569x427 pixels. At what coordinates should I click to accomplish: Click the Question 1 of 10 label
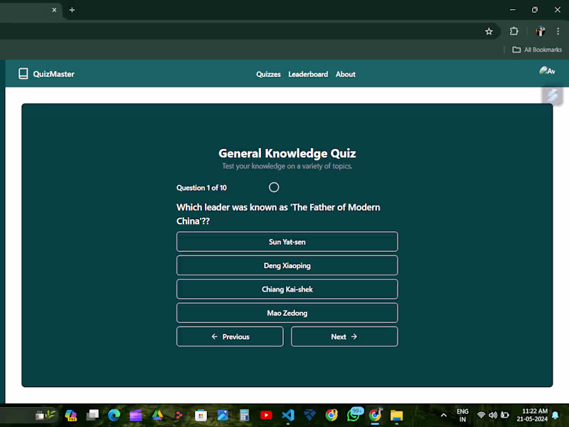coord(201,188)
